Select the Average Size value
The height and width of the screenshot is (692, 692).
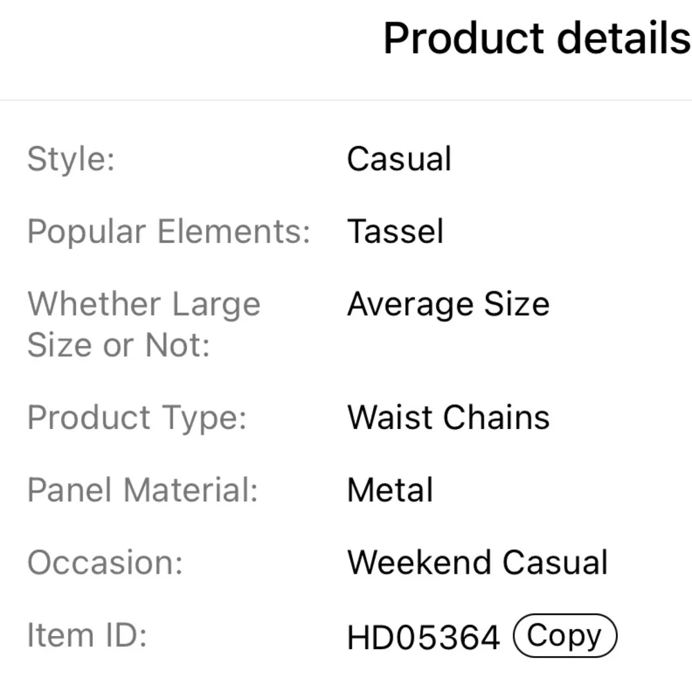(448, 304)
